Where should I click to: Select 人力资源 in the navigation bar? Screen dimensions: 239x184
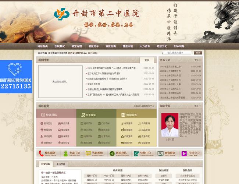145,46
